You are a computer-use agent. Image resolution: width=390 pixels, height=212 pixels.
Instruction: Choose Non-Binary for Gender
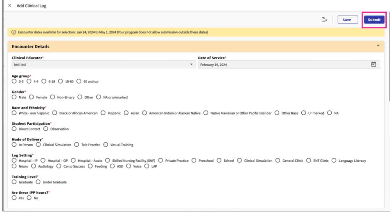click(x=53, y=97)
